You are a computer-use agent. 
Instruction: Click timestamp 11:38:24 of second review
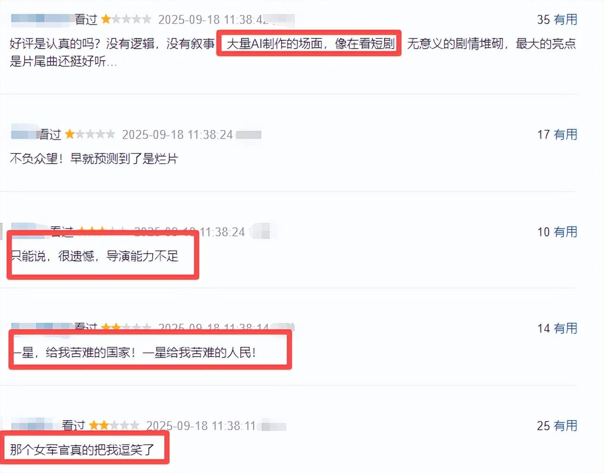click(177, 134)
